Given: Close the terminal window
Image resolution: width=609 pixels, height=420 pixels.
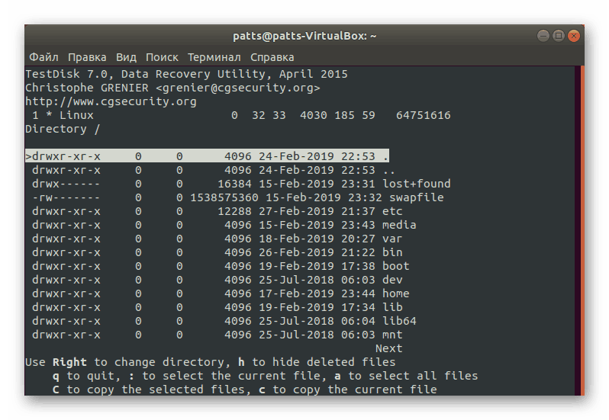Looking at the screenshot, I should pyautogui.click(x=574, y=36).
